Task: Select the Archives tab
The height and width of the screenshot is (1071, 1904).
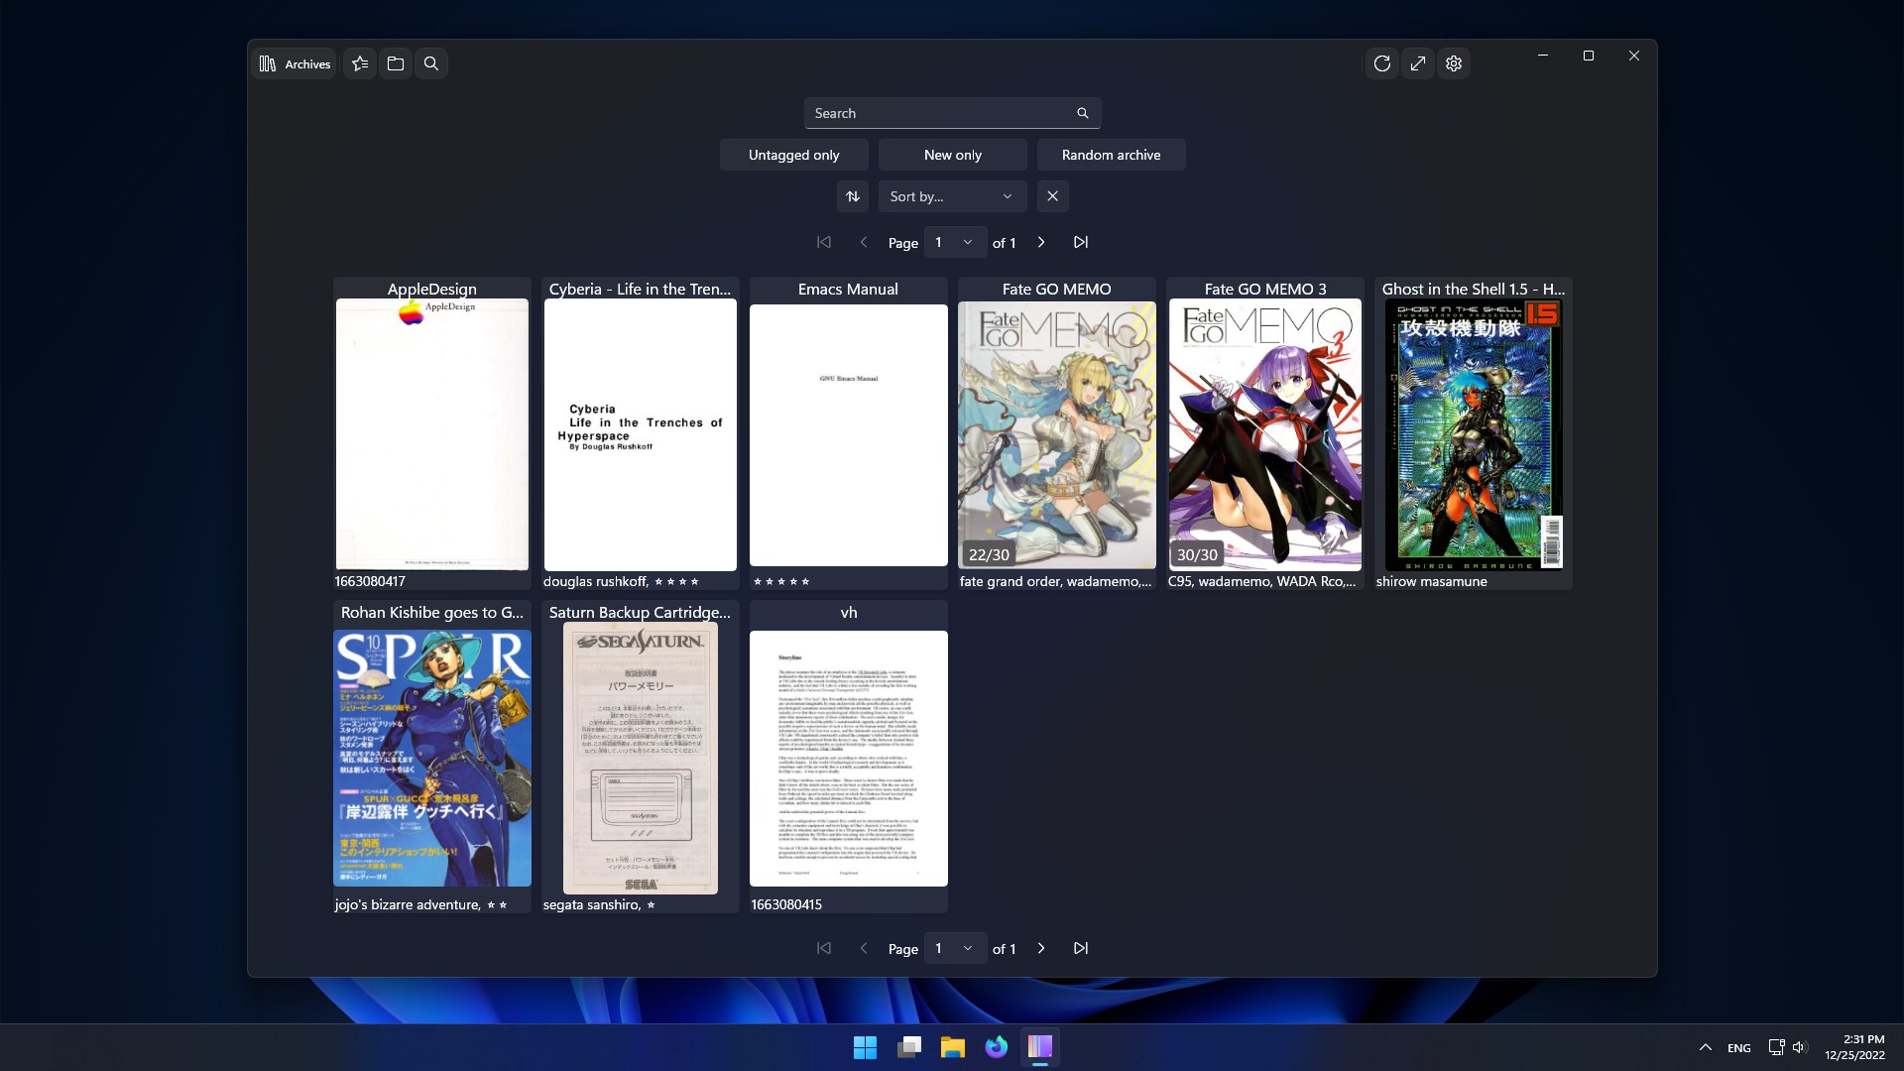Action: pyautogui.click(x=295, y=63)
